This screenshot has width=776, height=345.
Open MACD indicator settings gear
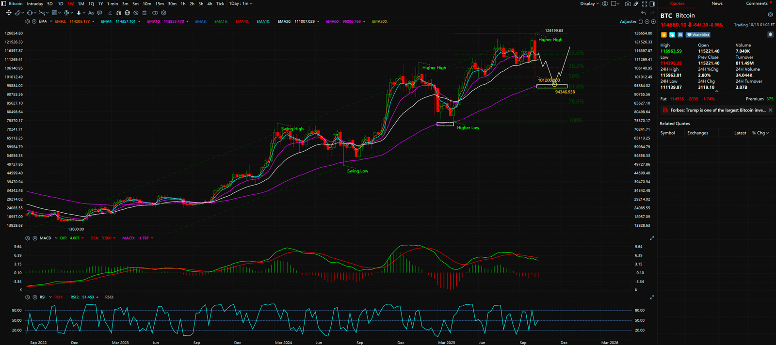(28, 238)
